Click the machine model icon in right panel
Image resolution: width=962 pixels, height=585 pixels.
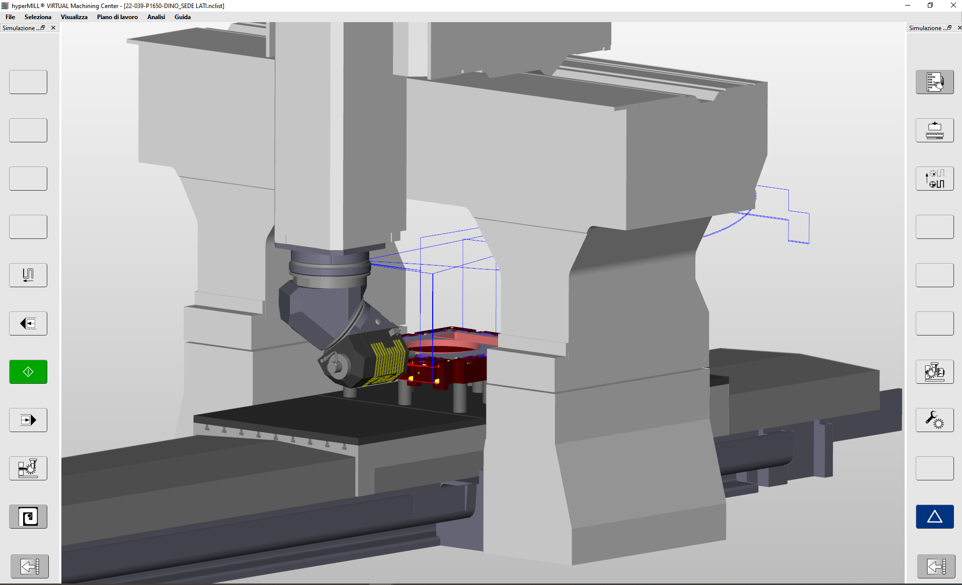[x=935, y=372]
